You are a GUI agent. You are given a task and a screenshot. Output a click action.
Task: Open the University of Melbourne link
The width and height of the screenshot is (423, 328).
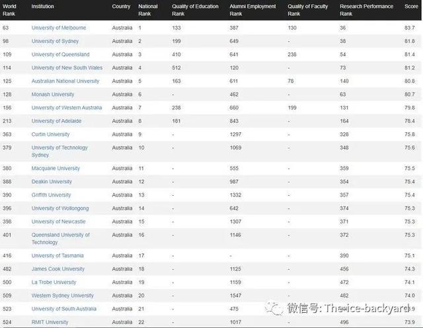click(x=59, y=28)
